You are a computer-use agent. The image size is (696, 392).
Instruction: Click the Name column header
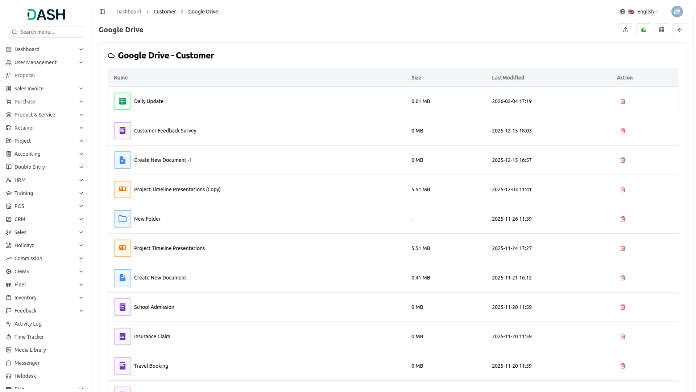click(121, 78)
